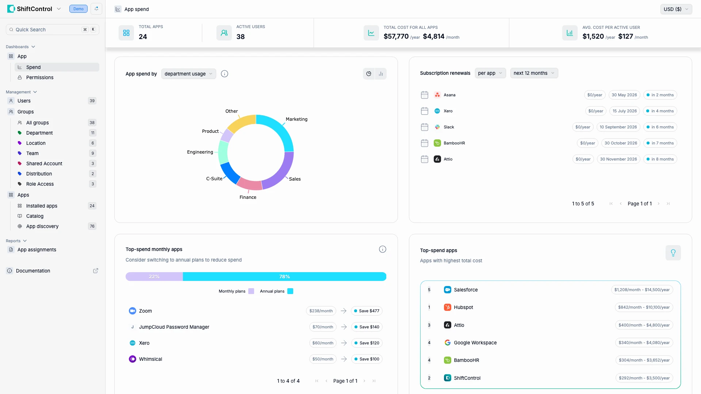Click the Attio icon in Top-spend apps
The image size is (701, 394).
tap(447, 325)
